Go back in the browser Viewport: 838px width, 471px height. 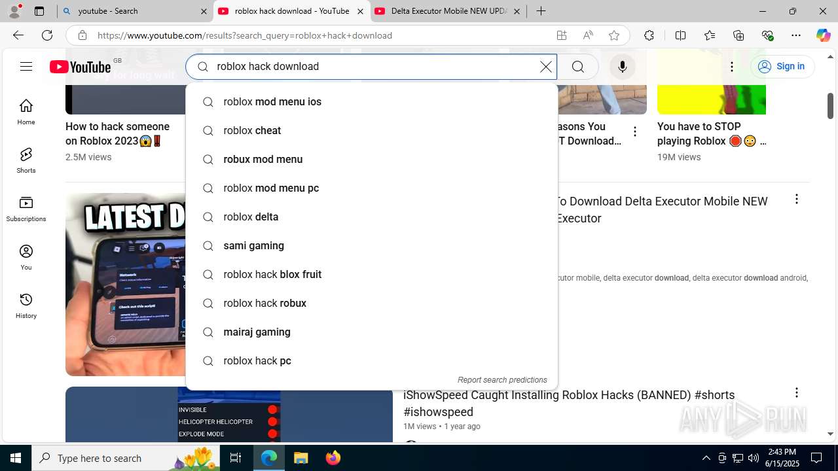coord(18,35)
